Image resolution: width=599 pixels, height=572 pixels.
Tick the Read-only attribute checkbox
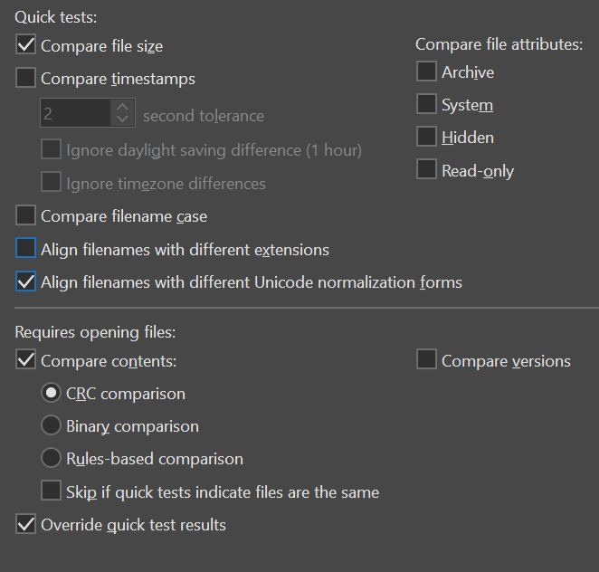point(426,170)
